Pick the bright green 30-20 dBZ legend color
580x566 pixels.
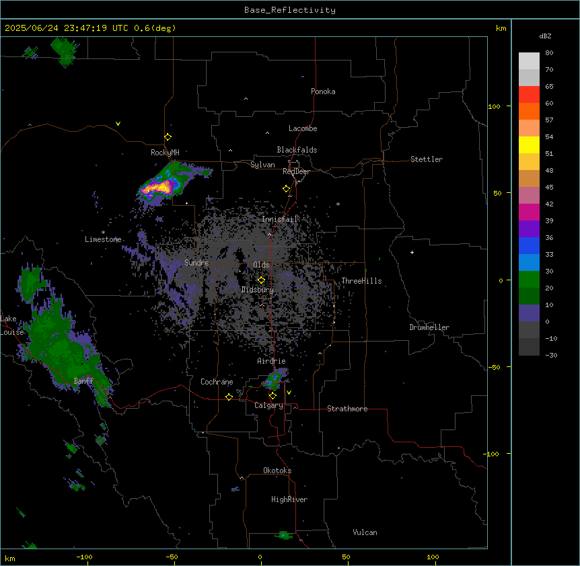(529, 280)
